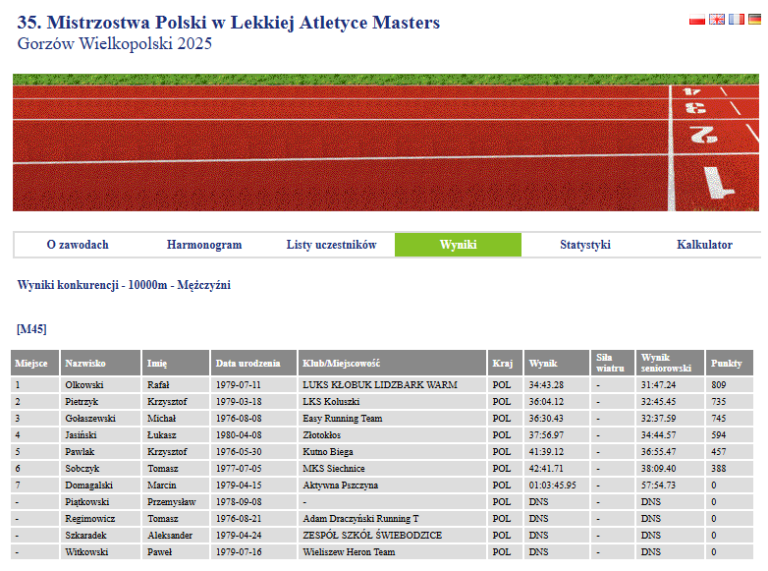Click the British flag language icon

click(717, 20)
